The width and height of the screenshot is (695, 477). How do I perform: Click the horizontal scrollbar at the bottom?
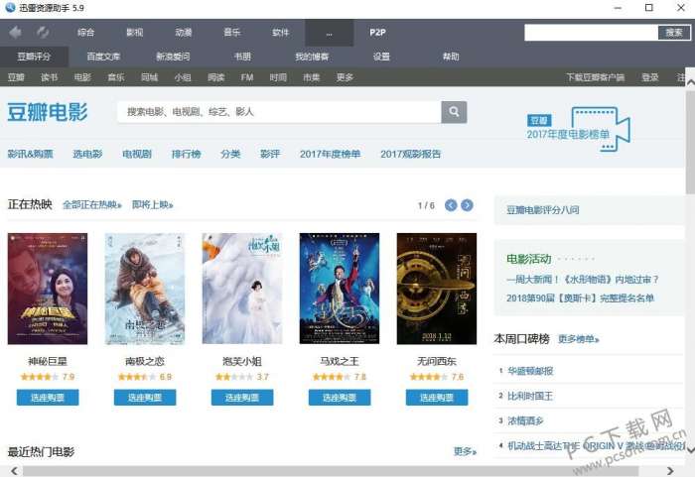click(x=331, y=471)
